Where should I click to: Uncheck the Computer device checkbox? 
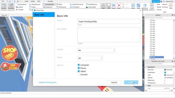[x=78, y=65]
